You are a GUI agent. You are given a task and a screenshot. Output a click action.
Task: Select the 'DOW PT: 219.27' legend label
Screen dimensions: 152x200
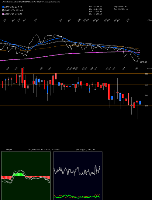pos(13,14)
